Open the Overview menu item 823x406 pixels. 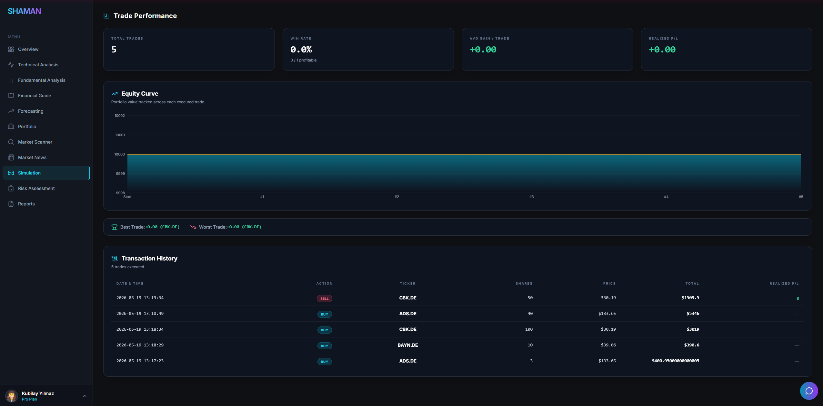click(x=46, y=49)
